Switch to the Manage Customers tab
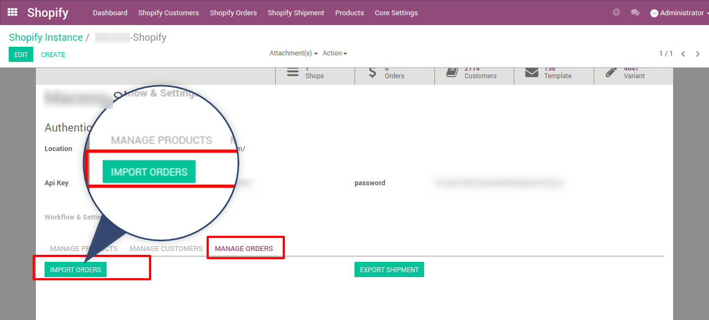The image size is (709, 320). [166, 249]
